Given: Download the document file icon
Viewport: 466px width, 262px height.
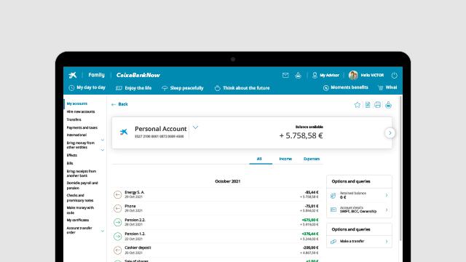Looking at the screenshot, I should point(368,105).
